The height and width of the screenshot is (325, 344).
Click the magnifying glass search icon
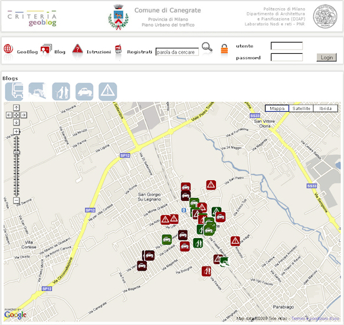[x=207, y=47]
